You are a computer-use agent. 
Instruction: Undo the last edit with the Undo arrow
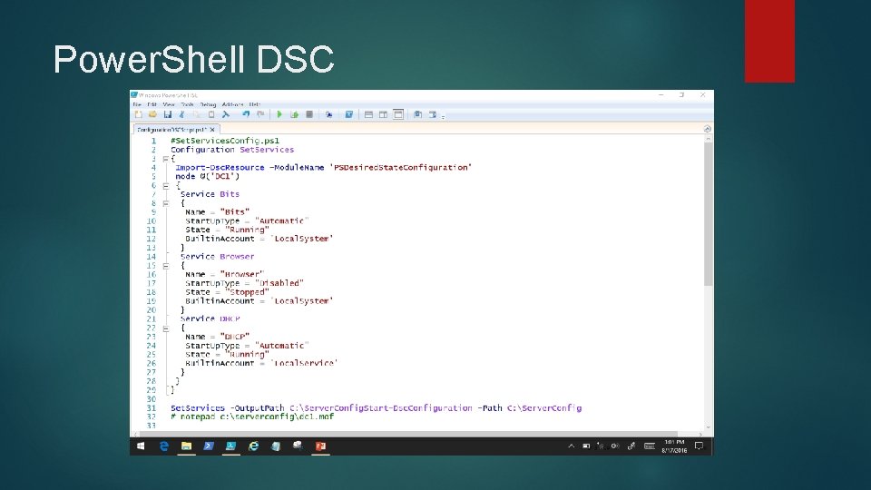246,114
